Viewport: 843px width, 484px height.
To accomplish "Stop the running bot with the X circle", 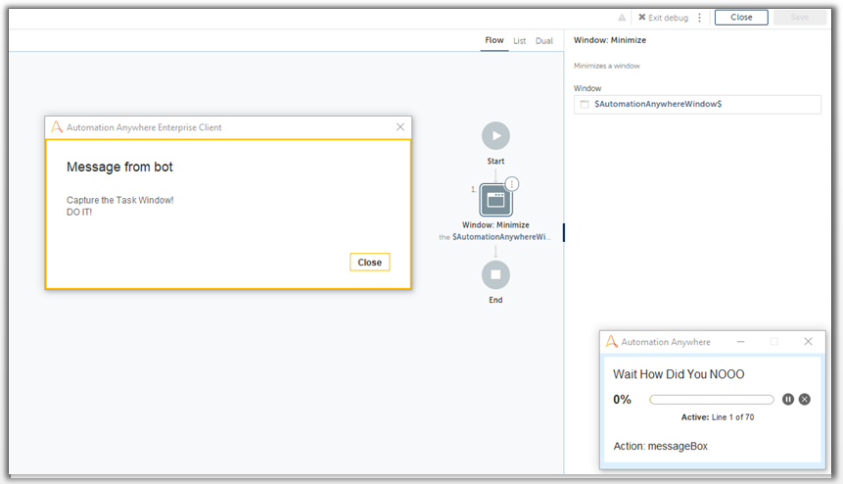I will pyautogui.click(x=805, y=399).
